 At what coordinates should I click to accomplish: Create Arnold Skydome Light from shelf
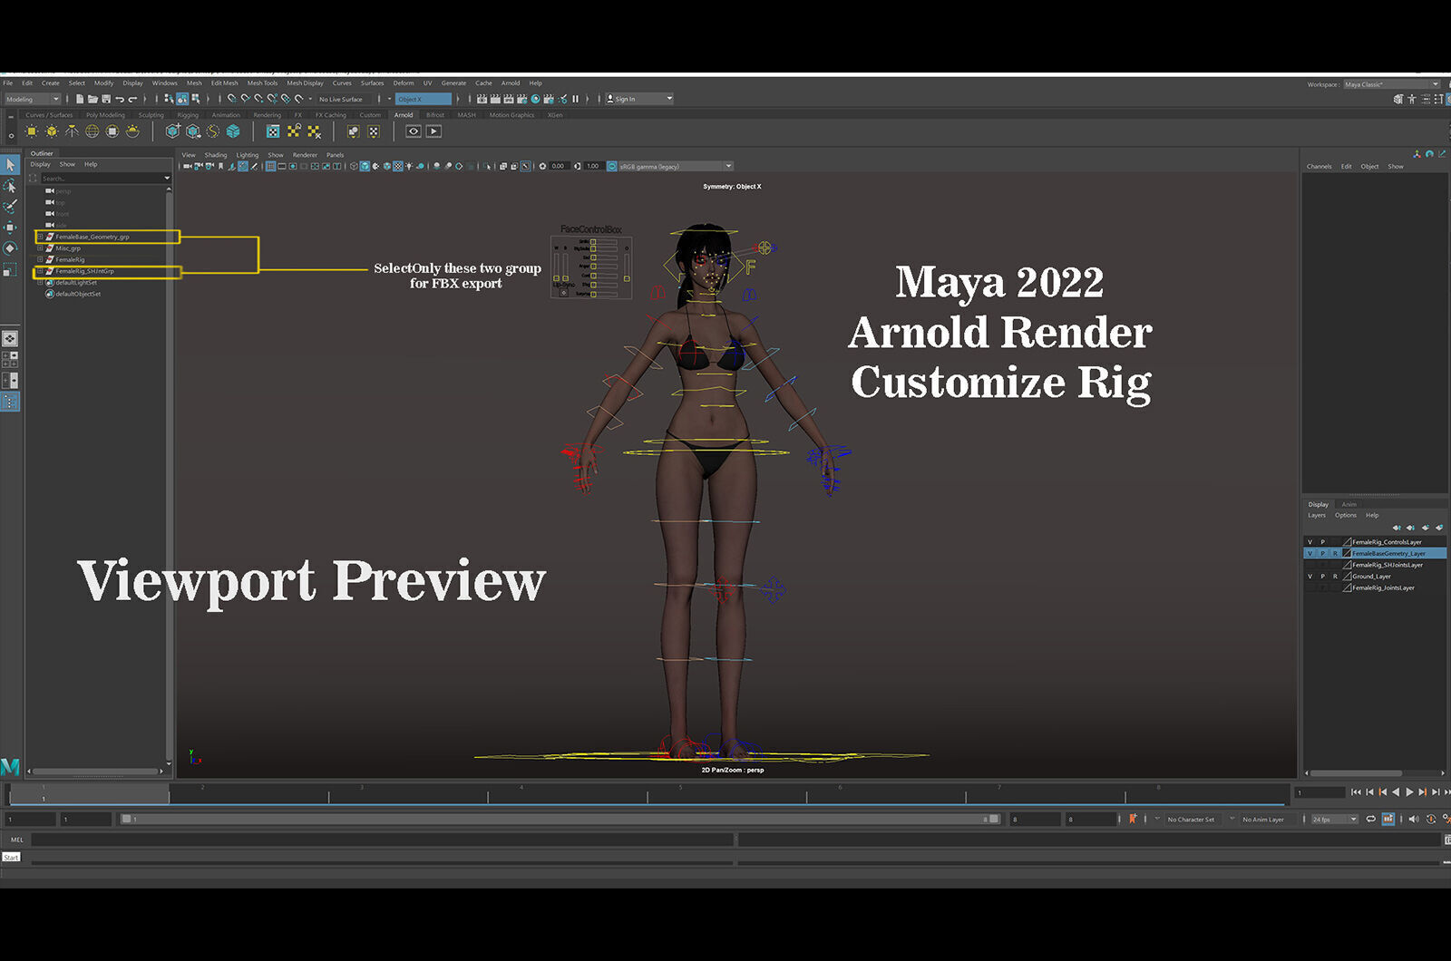pos(93,131)
